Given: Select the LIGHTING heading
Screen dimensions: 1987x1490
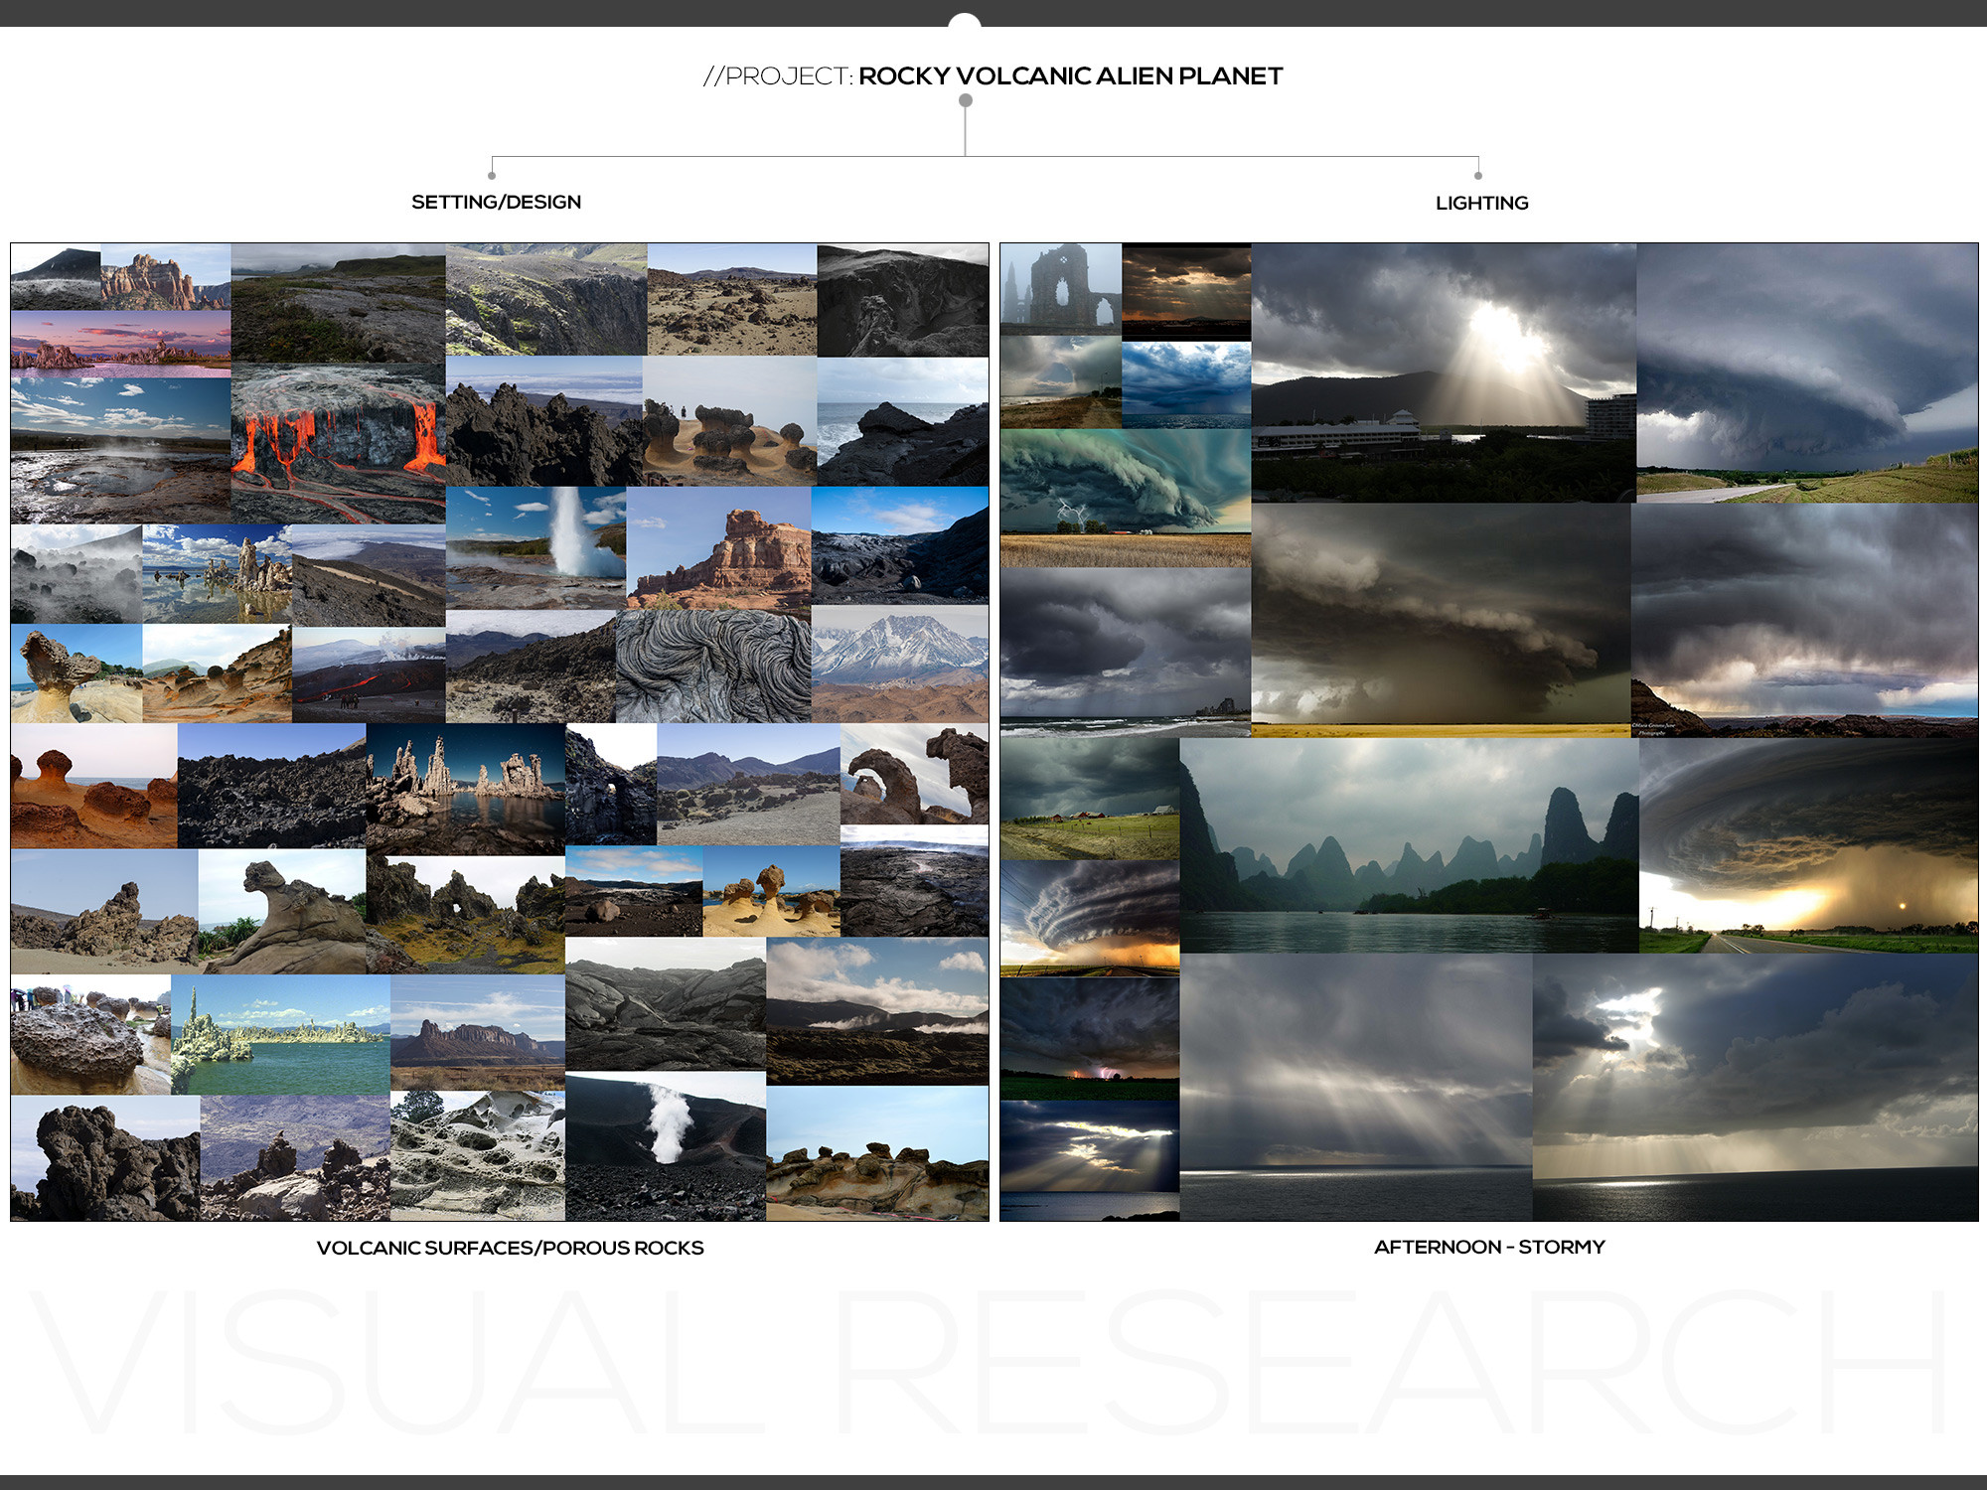Looking at the screenshot, I should tap(1481, 203).
